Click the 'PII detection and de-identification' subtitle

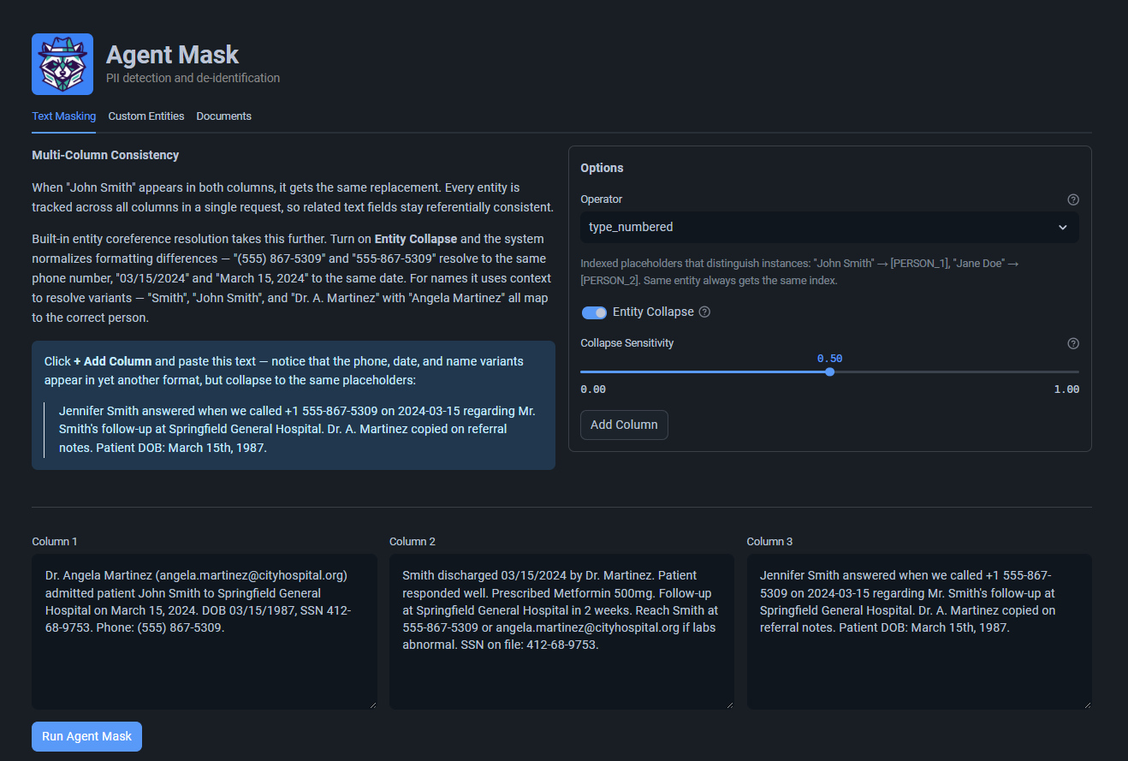pyautogui.click(x=193, y=78)
